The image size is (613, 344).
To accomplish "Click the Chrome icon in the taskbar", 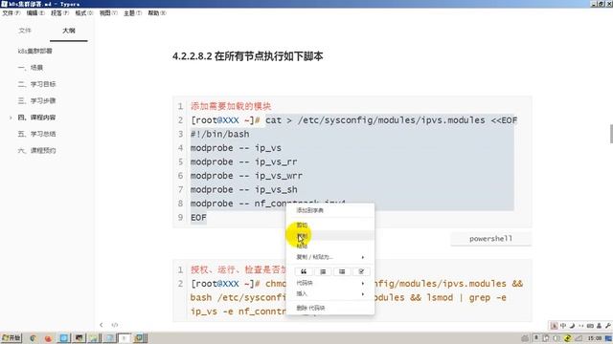I will tap(34, 338).
